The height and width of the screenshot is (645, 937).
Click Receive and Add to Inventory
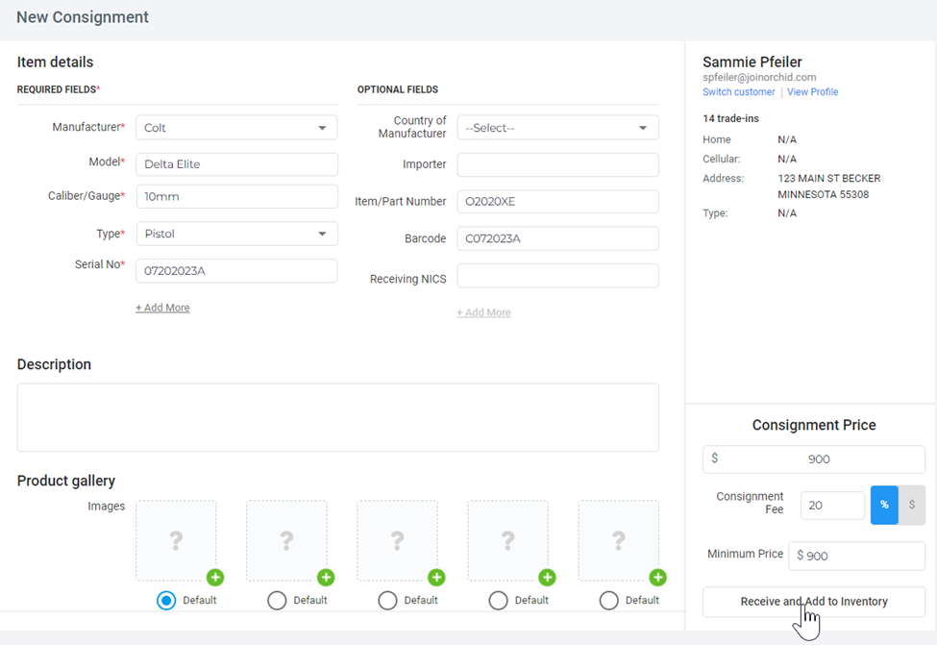814,602
